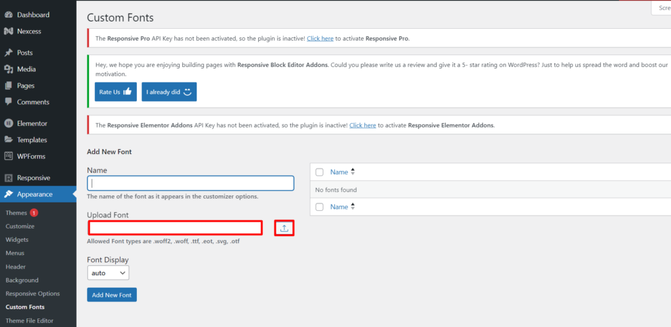Tick the select-all checkbox in table header
Image resolution: width=671 pixels, height=327 pixels.
tap(319, 172)
